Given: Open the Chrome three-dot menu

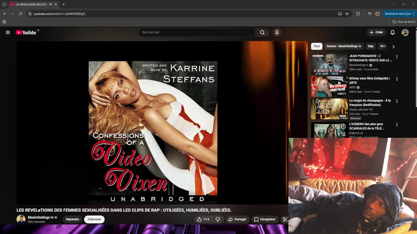Looking at the screenshot, I should (x=413, y=14).
